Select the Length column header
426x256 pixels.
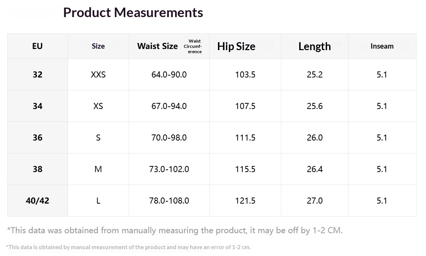315,46
